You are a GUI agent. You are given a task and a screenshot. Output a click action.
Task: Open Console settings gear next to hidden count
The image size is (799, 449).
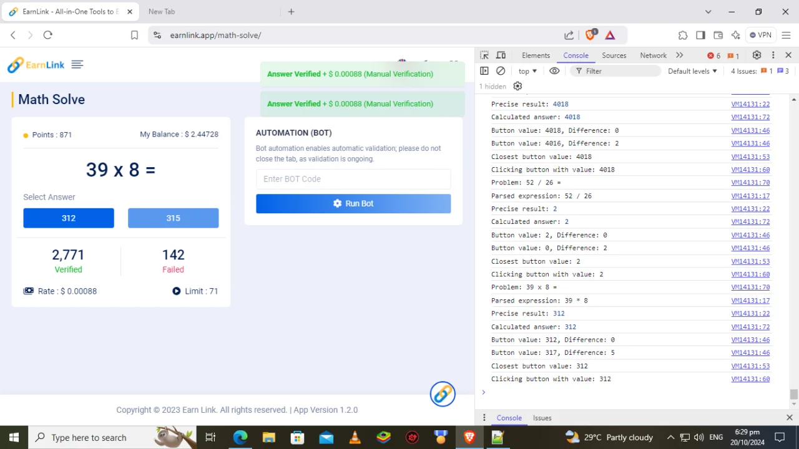517,86
